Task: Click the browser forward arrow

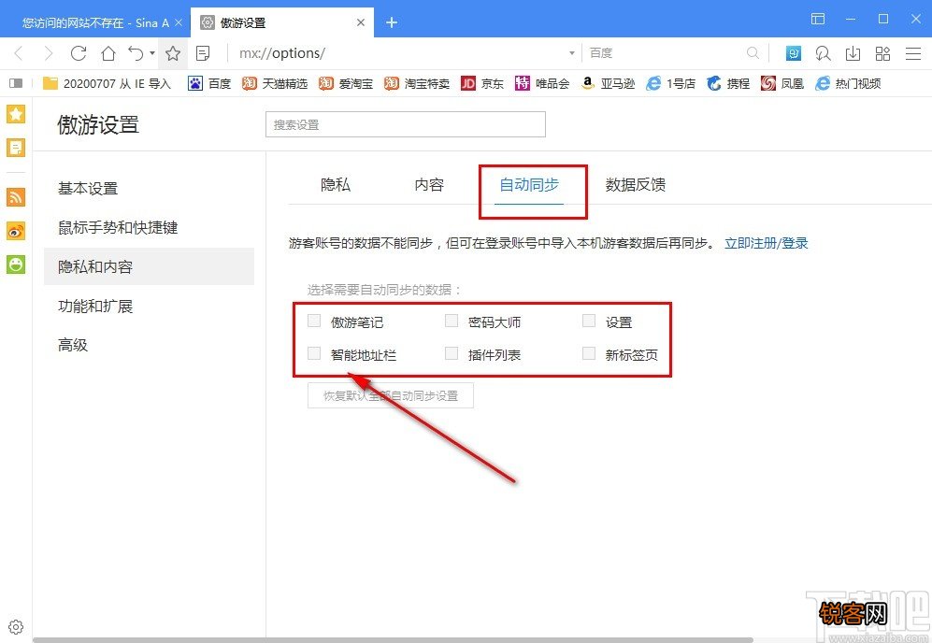Action: pos(49,53)
